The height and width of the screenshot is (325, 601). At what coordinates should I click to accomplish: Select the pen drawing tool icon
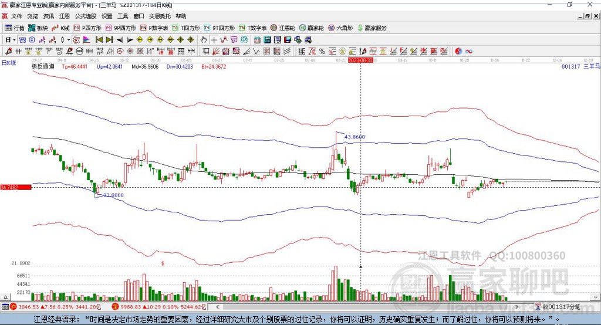pos(8,52)
